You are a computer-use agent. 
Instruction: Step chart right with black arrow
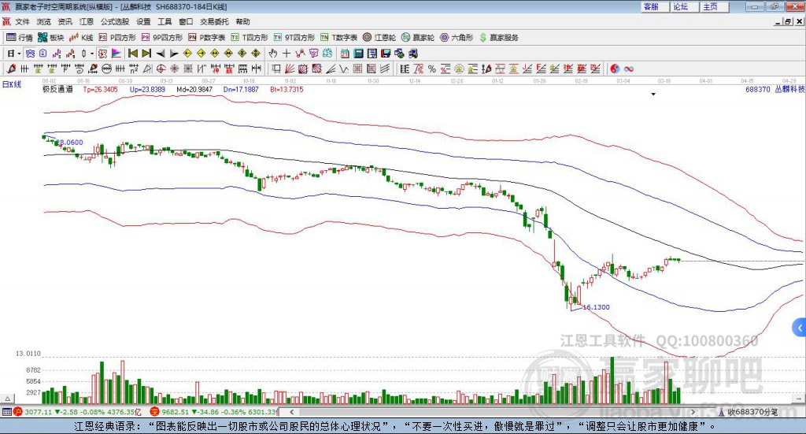pyautogui.click(x=174, y=54)
